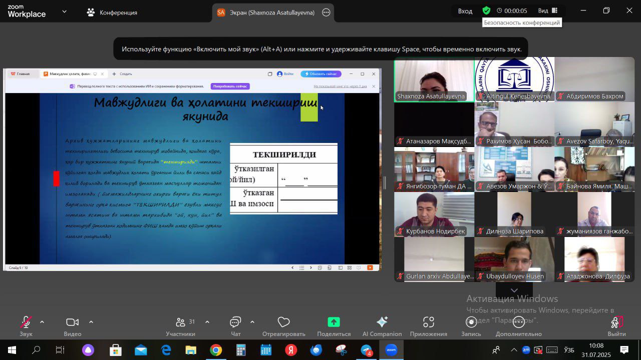641x360 pixels.
Task: Toggle the camera Video button
Action: [x=73, y=322]
